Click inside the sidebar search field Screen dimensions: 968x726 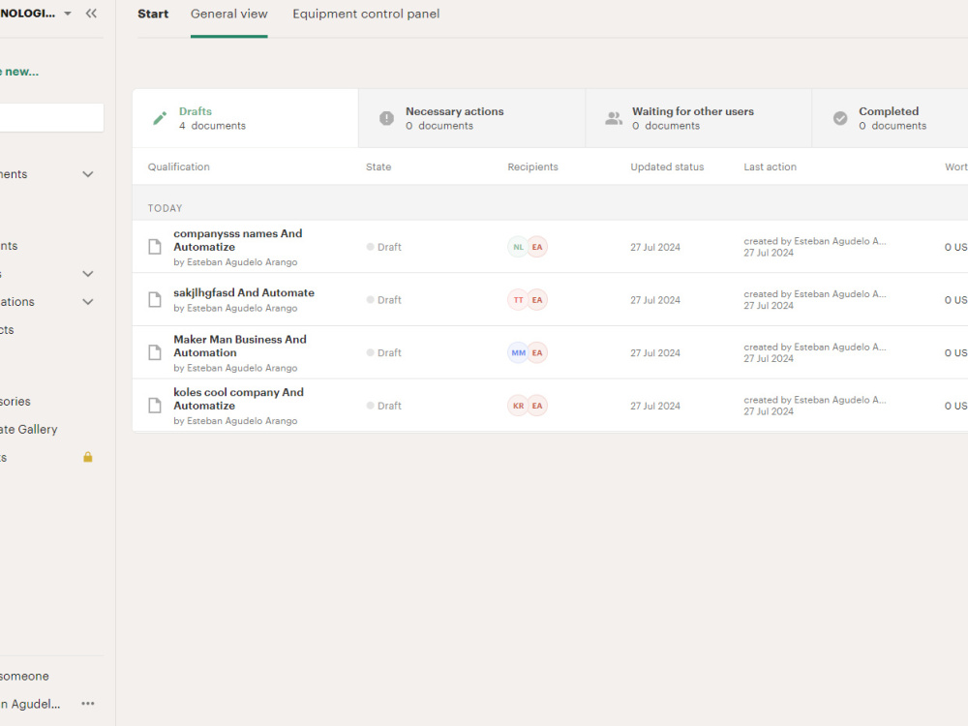point(48,117)
